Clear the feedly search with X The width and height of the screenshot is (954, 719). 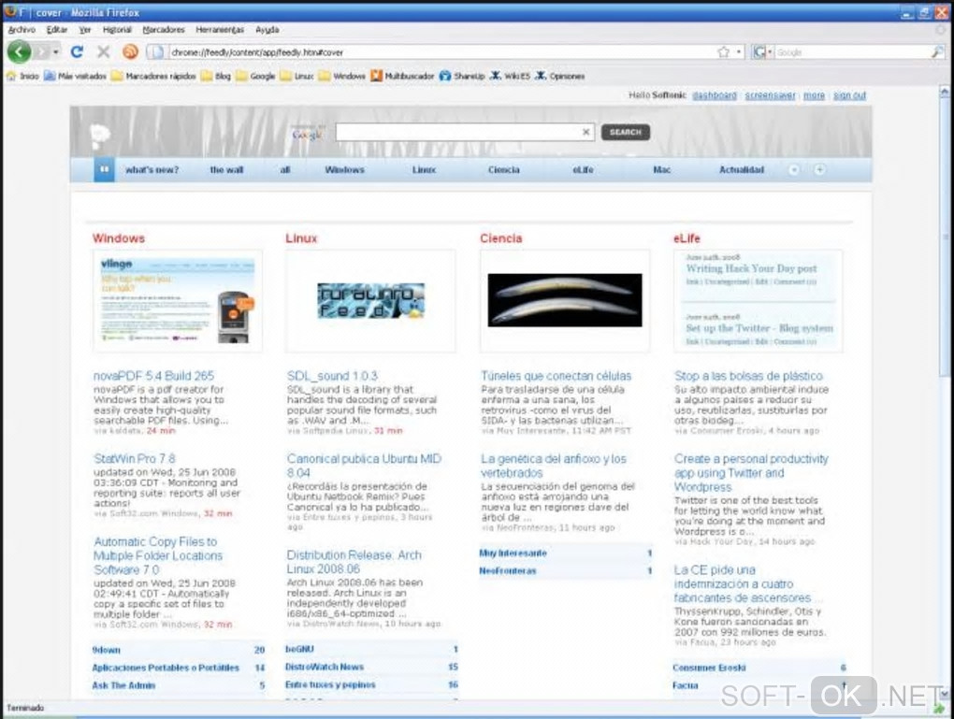point(585,132)
